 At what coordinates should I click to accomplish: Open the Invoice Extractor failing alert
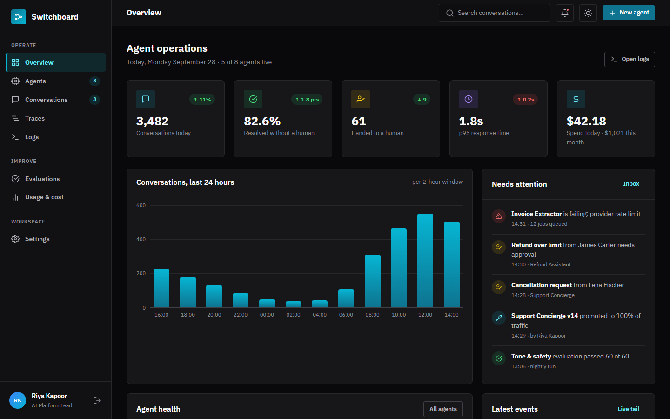[569, 219]
